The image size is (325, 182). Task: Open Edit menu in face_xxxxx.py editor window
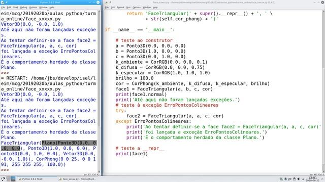pos(113,7)
